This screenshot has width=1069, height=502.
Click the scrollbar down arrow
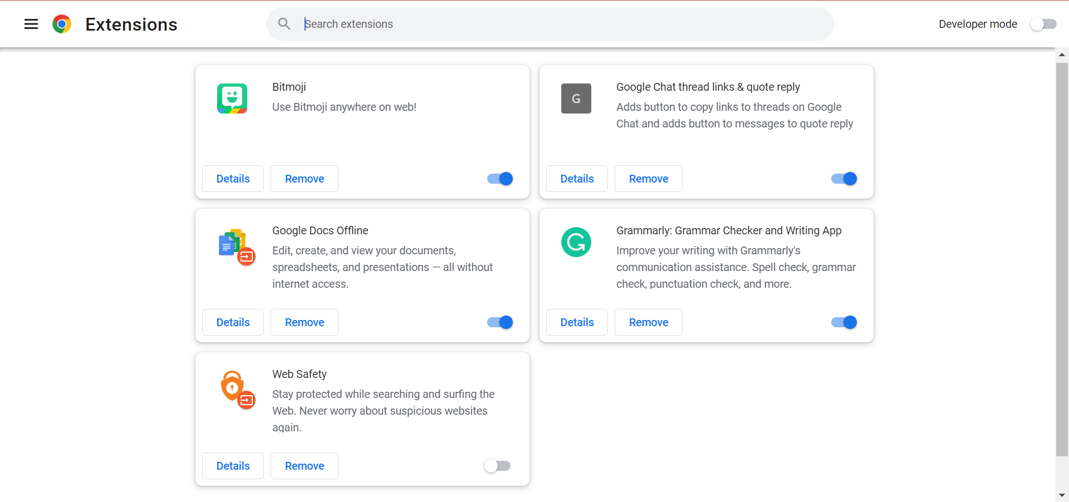1062,495
